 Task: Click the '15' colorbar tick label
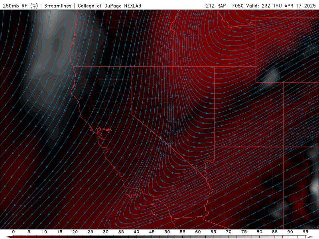[x=59, y=232]
